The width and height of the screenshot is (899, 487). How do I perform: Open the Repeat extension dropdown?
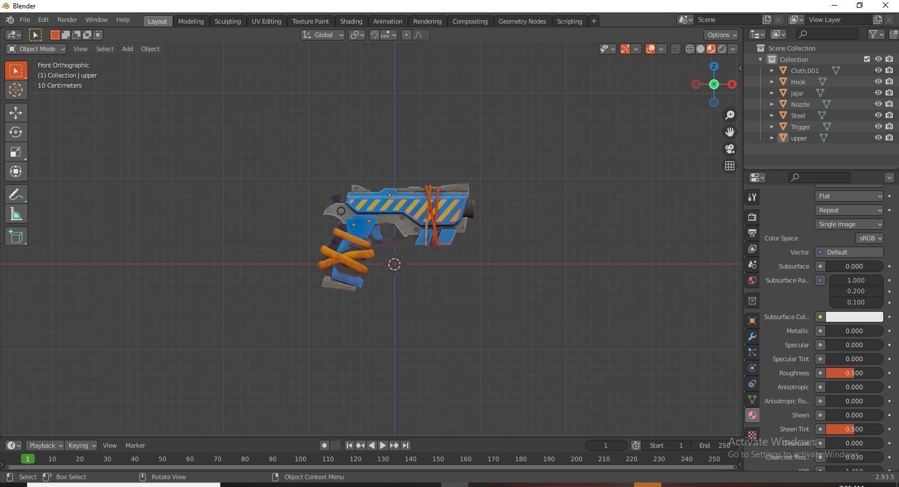point(849,210)
